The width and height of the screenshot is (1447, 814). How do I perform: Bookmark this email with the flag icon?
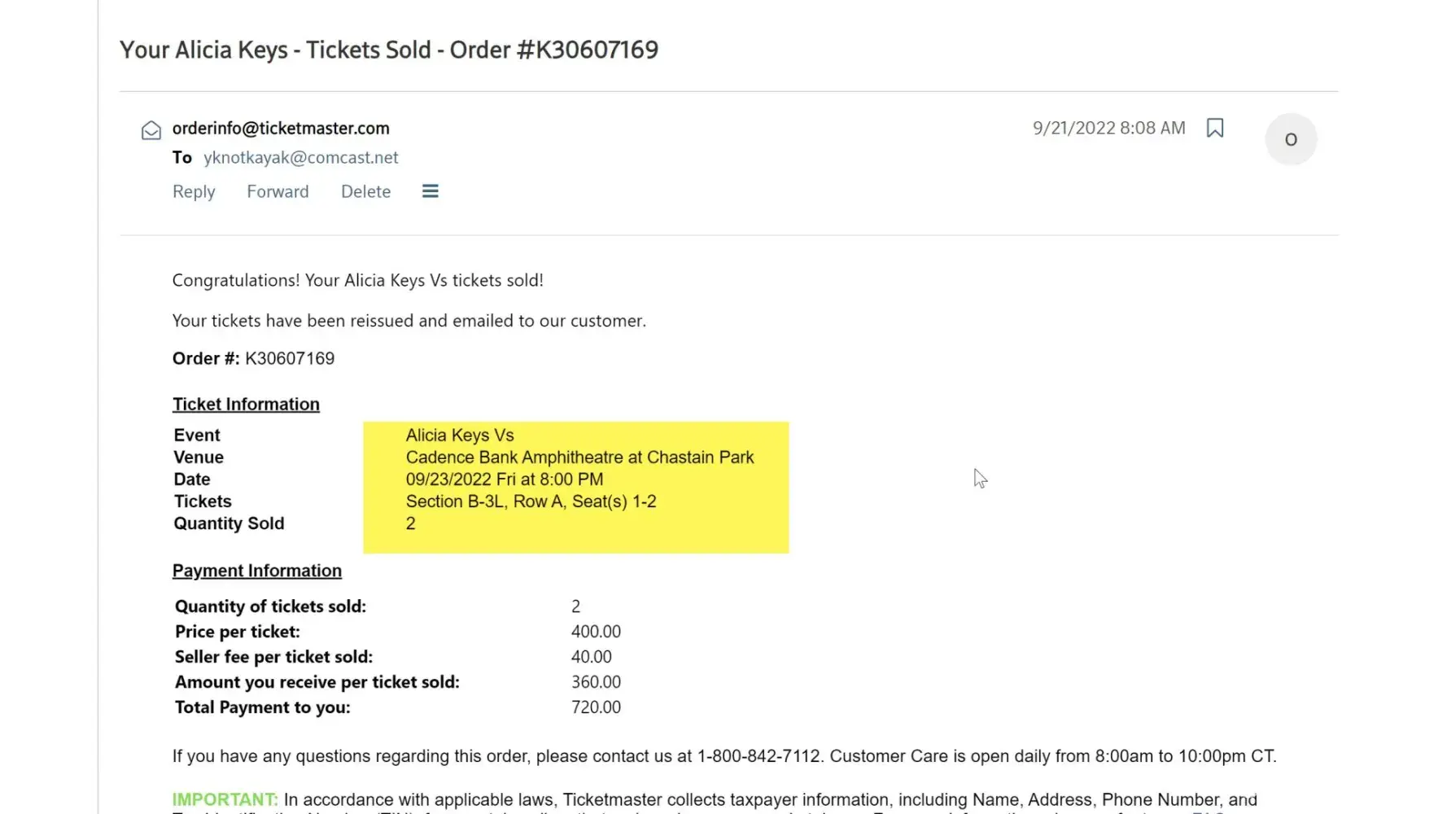(x=1214, y=128)
